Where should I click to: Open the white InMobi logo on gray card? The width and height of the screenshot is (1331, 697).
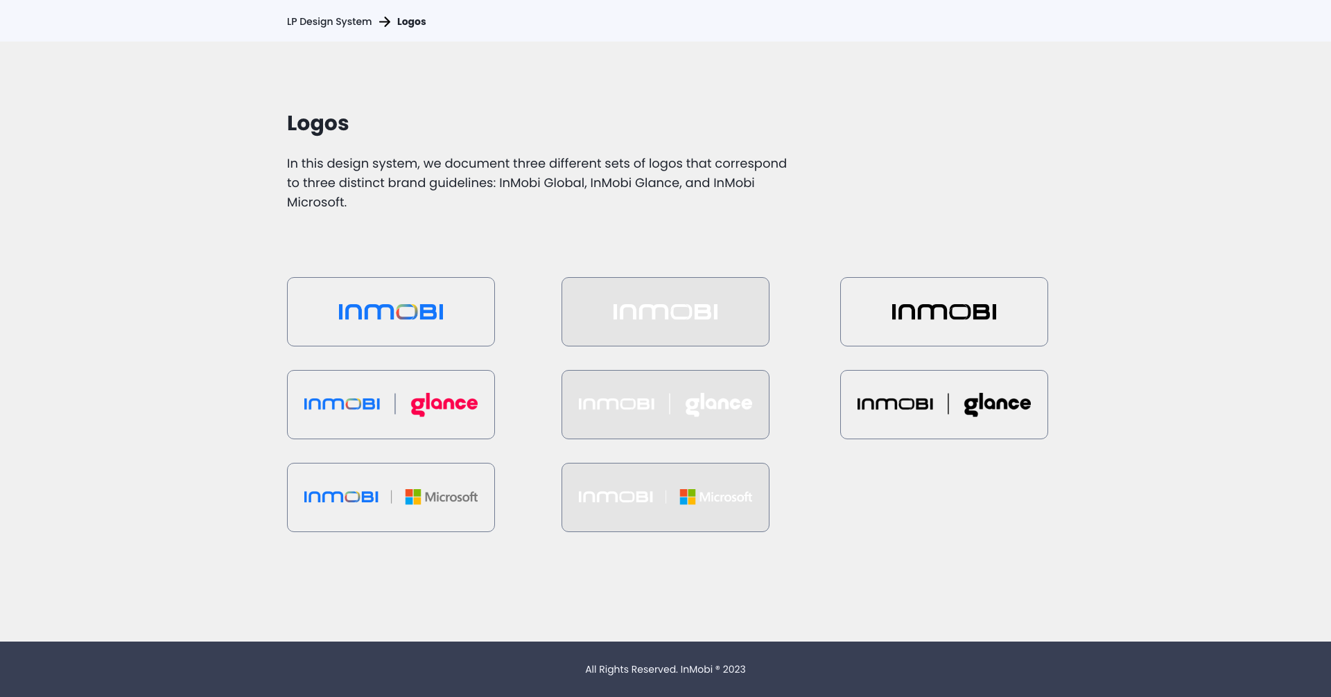pyautogui.click(x=665, y=312)
